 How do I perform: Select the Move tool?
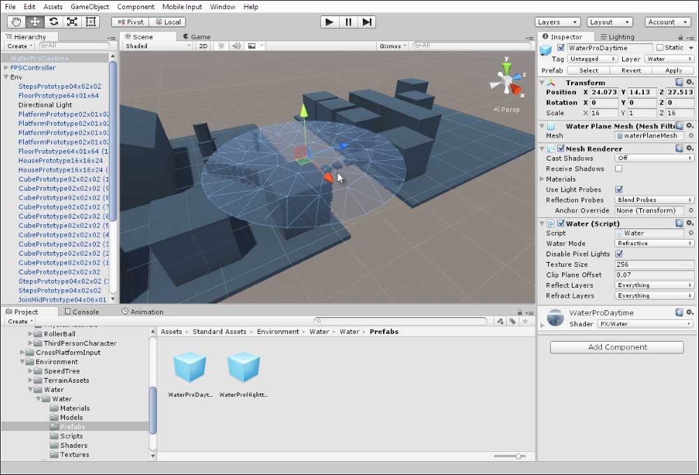[34, 22]
